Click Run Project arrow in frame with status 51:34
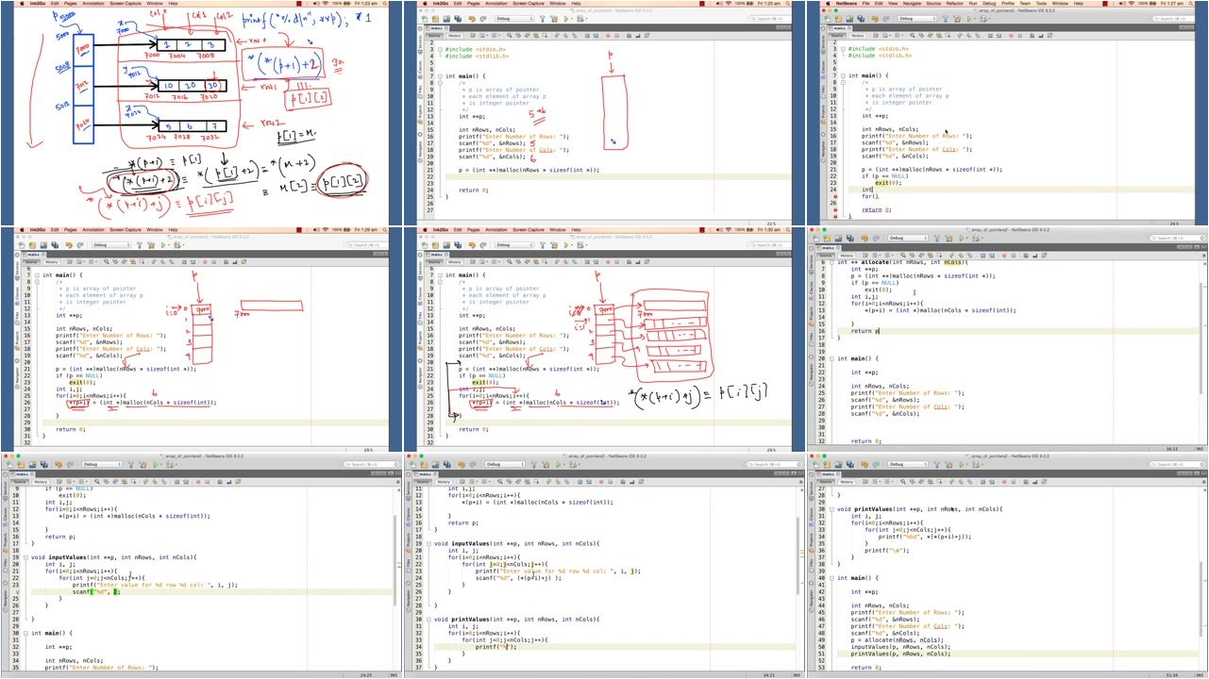1209x679 pixels. coord(961,464)
